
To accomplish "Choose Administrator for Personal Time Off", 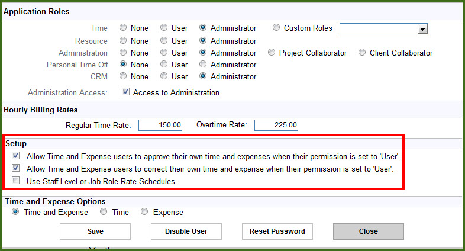I will (203, 65).
